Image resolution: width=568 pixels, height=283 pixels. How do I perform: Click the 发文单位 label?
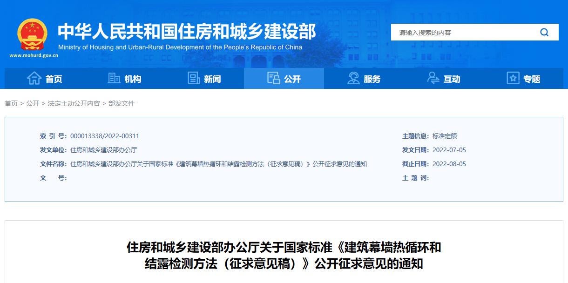[x=54, y=150]
